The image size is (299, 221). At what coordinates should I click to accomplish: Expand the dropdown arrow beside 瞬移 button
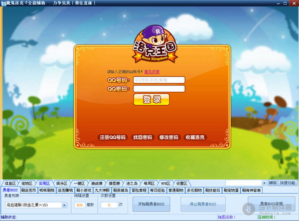[264, 183]
